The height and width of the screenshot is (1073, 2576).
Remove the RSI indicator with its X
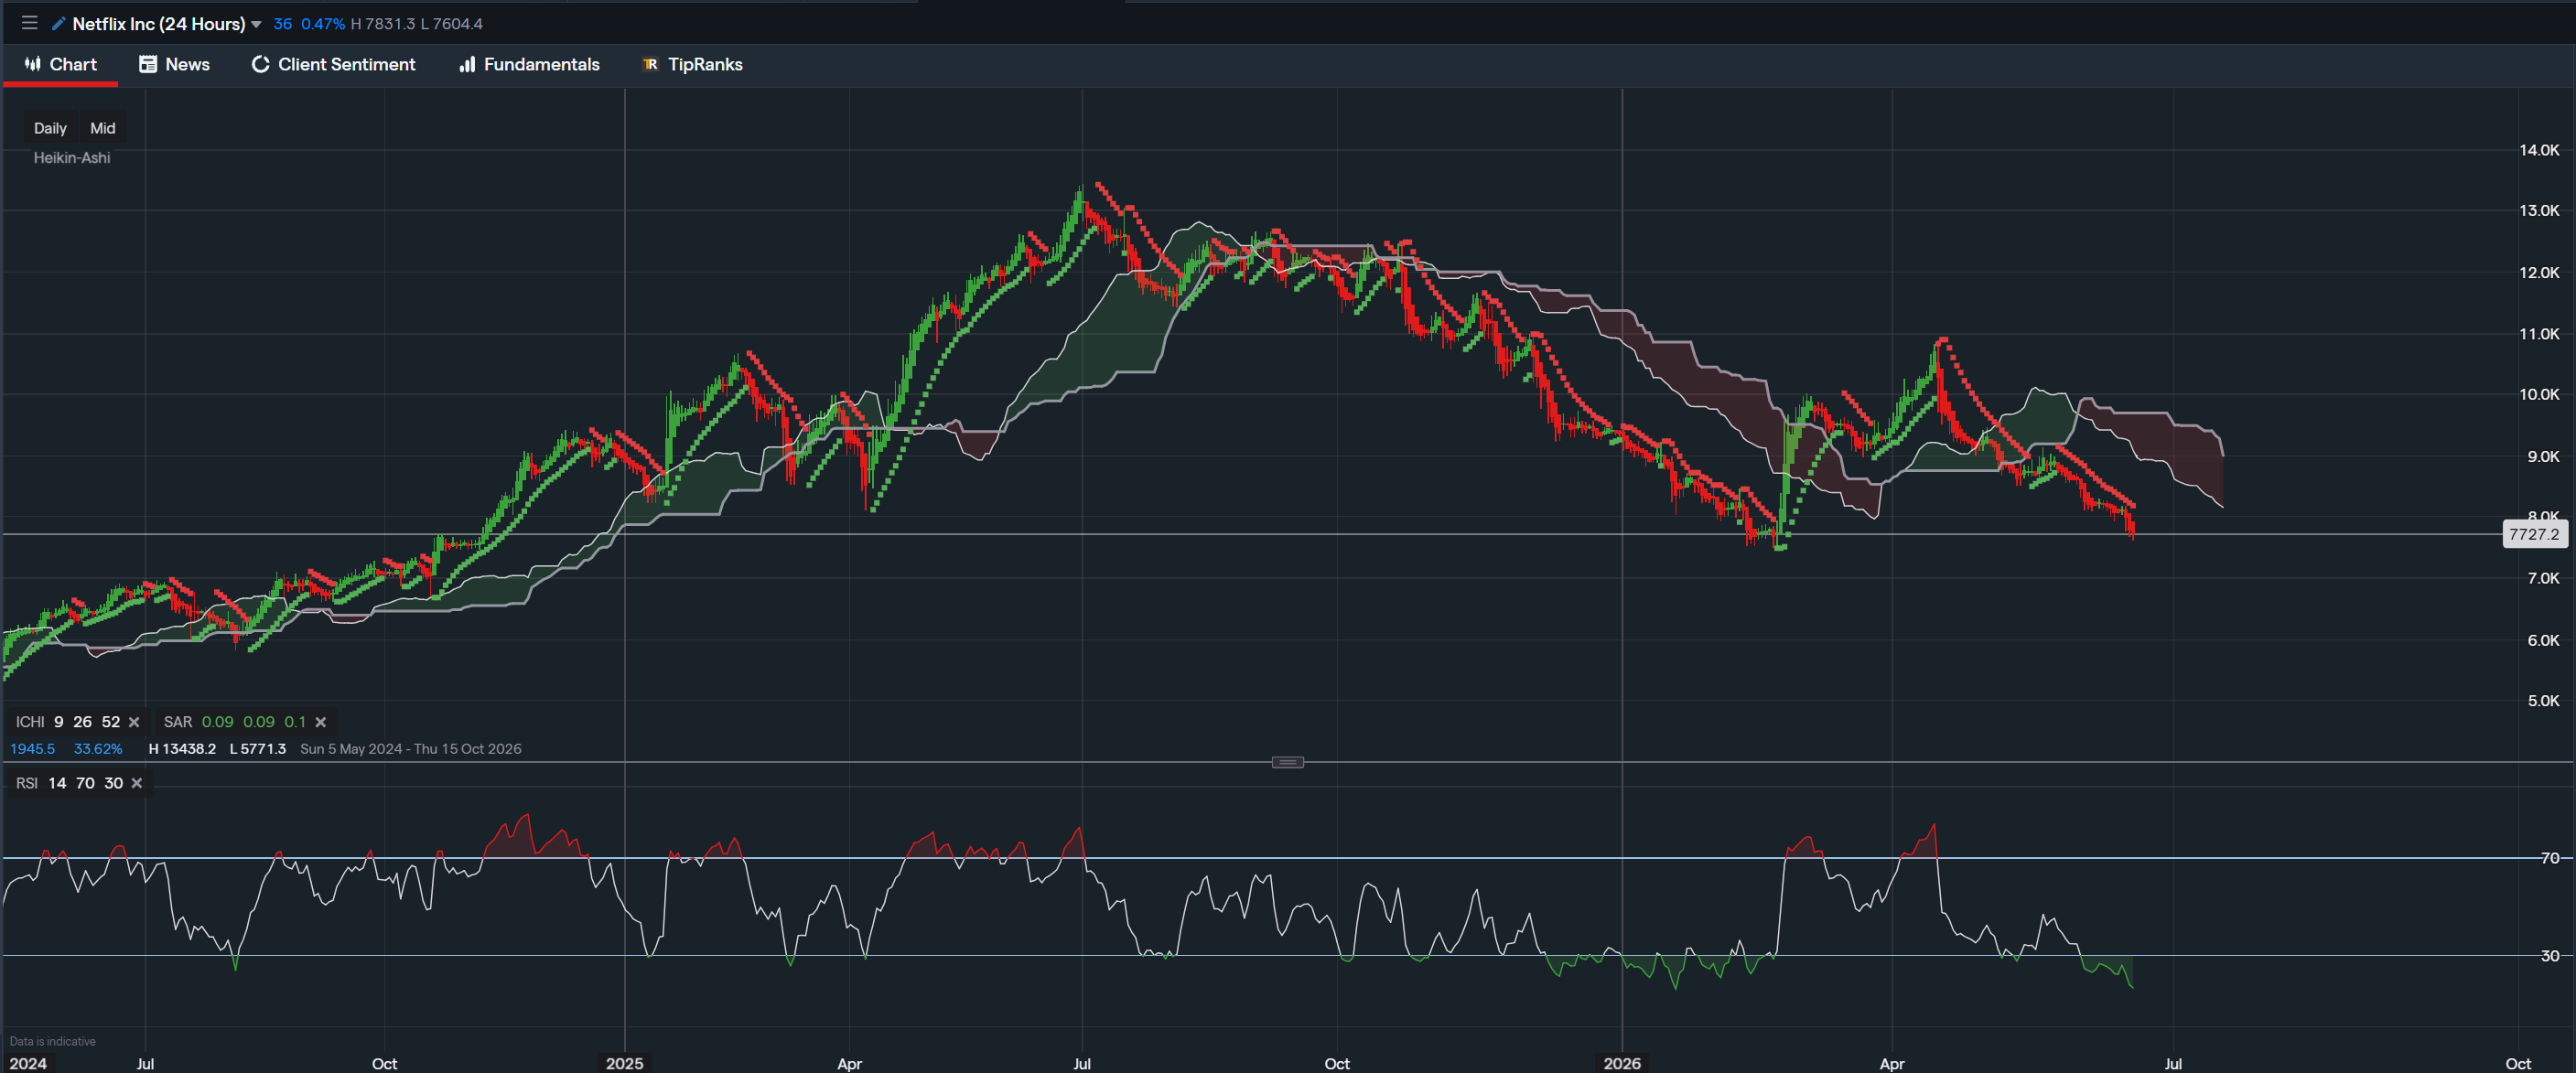click(137, 783)
